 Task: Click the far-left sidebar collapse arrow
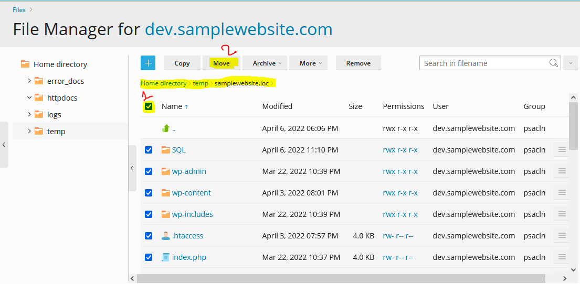point(4,145)
